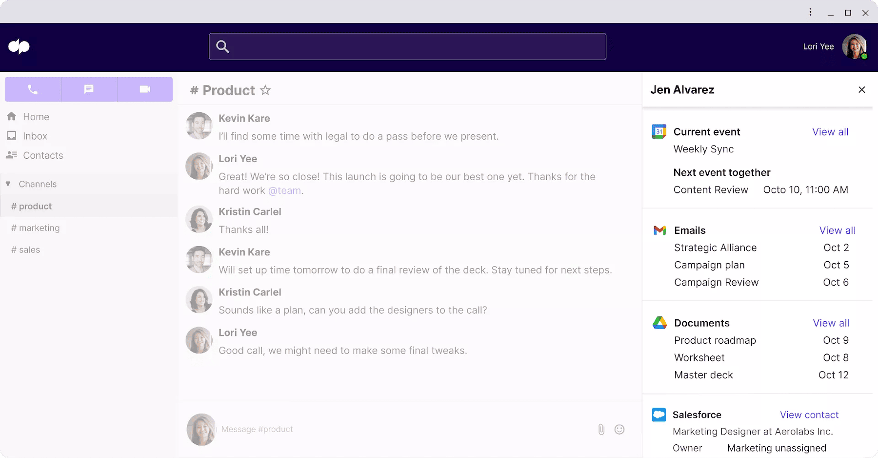Go to the Inbox section
Screen dimensions: 878x458
[34, 136]
